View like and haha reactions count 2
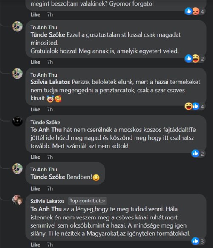 pos(195,59)
